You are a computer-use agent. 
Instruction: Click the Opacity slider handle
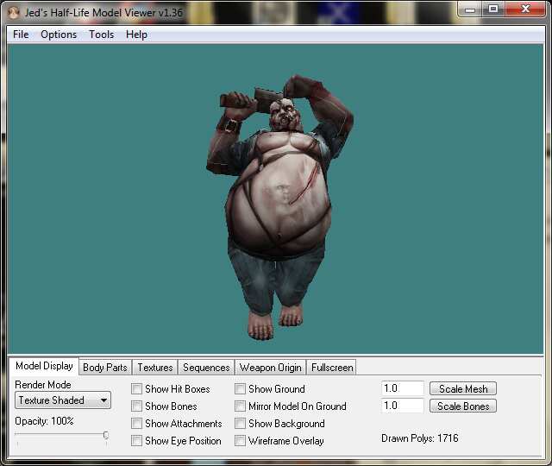105,436
